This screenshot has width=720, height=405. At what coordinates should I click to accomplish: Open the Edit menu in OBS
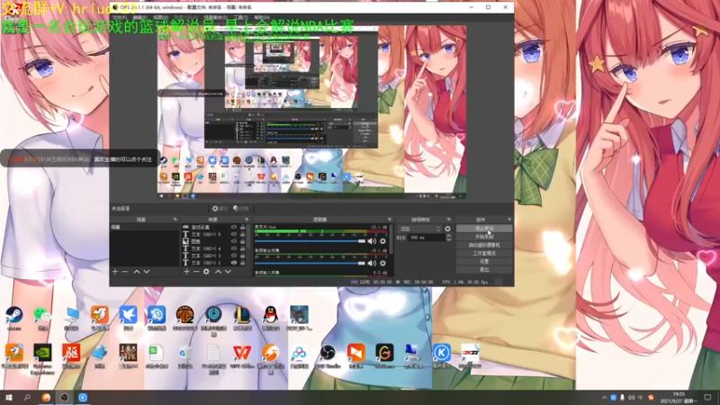click(139, 17)
